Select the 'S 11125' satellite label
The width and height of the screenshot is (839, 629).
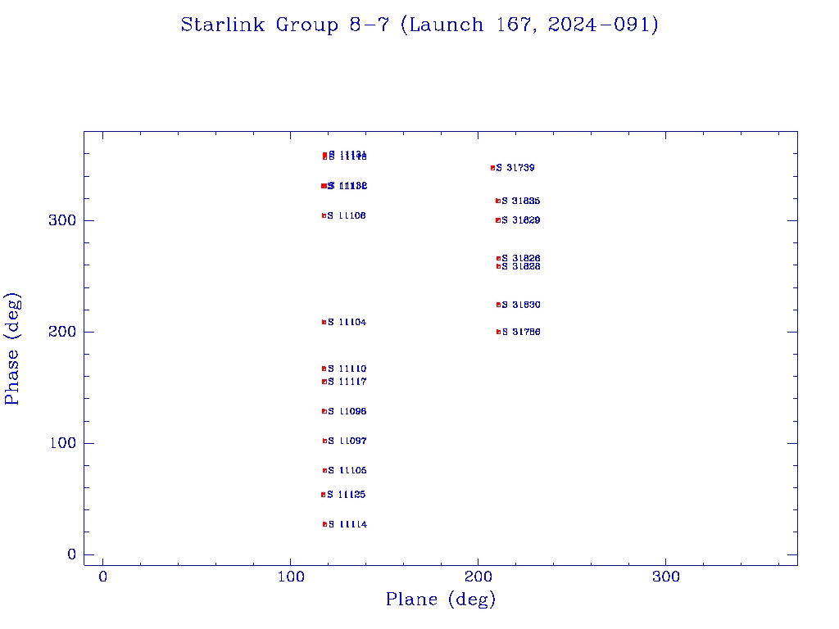click(x=347, y=495)
